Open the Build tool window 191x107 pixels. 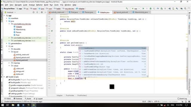click(28, 99)
